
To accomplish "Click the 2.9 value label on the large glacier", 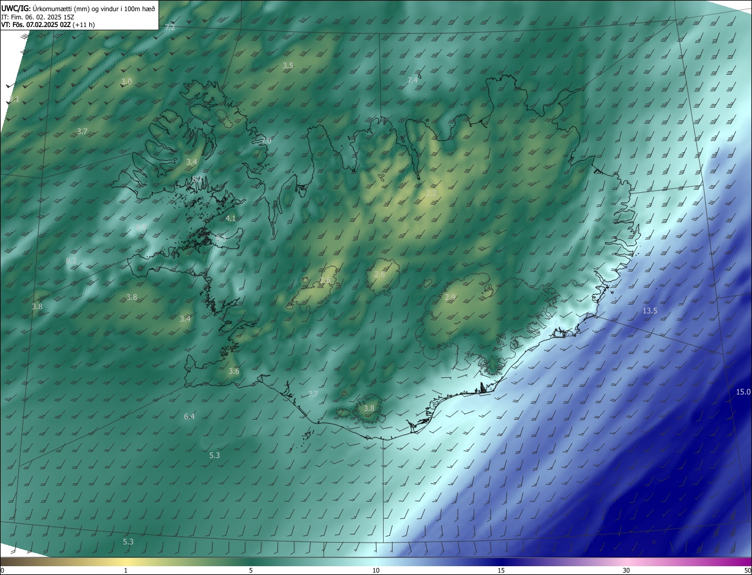I will 450,297.
